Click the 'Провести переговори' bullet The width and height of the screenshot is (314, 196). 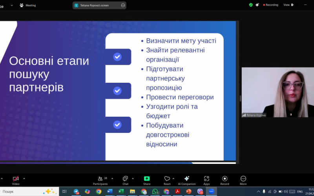pos(180,97)
